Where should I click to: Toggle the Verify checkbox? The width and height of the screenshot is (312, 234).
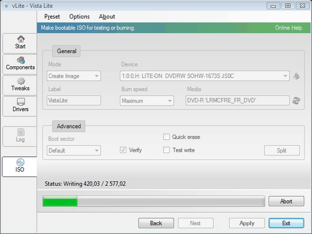click(x=123, y=150)
